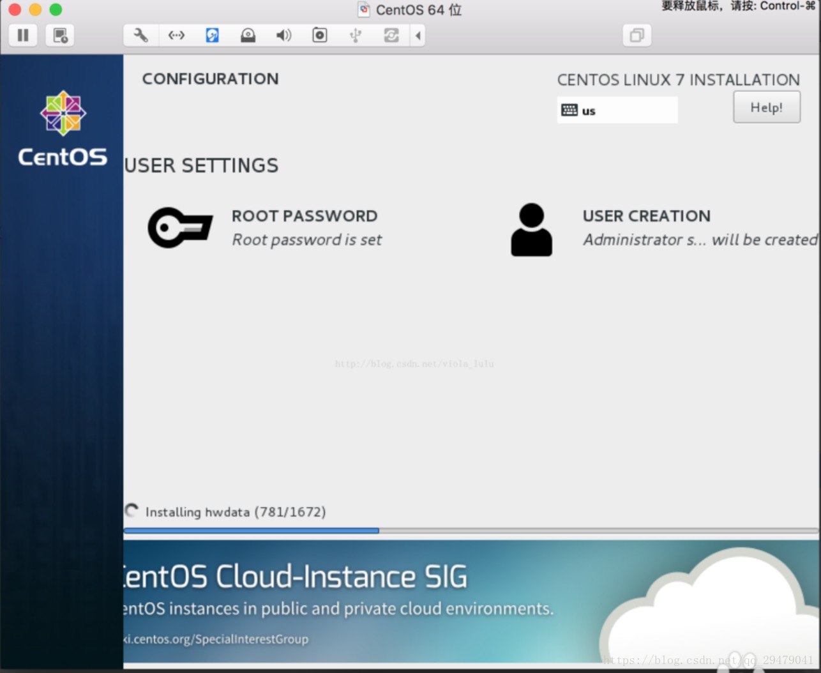The image size is (821, 673).
Task: Click the USER SETTINGS heading
Action: (x=201, y=165)
